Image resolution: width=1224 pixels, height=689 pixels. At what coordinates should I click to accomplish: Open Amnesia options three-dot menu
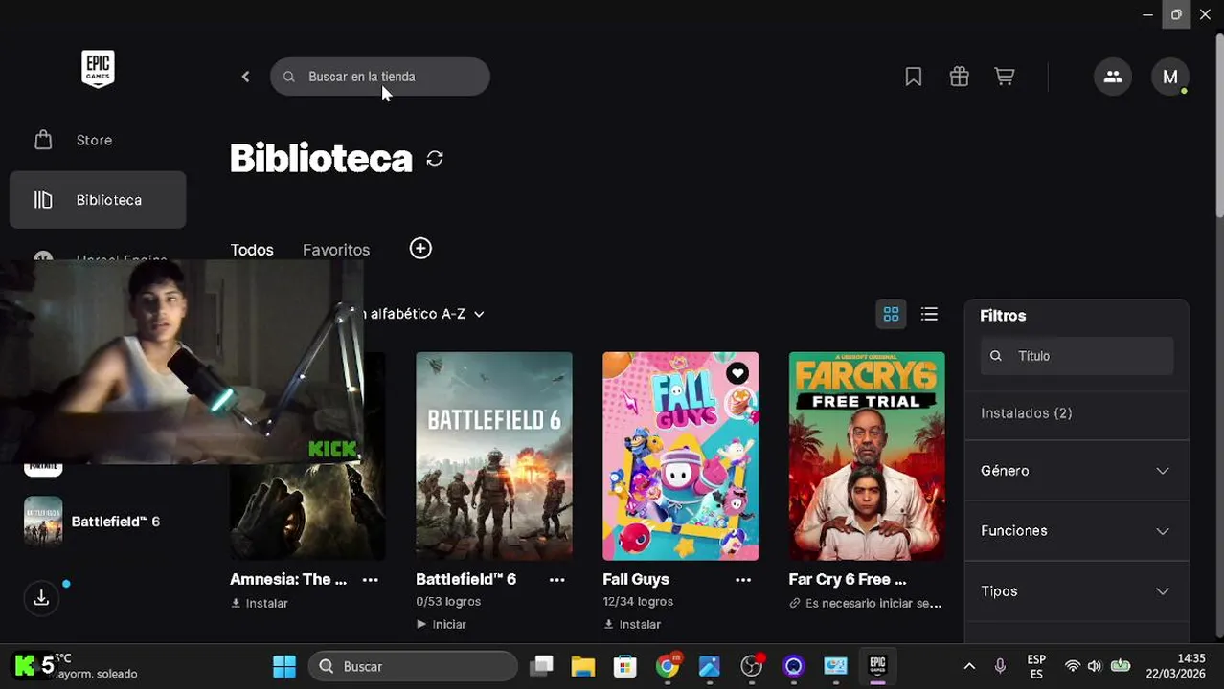click(x=371, y=579)
